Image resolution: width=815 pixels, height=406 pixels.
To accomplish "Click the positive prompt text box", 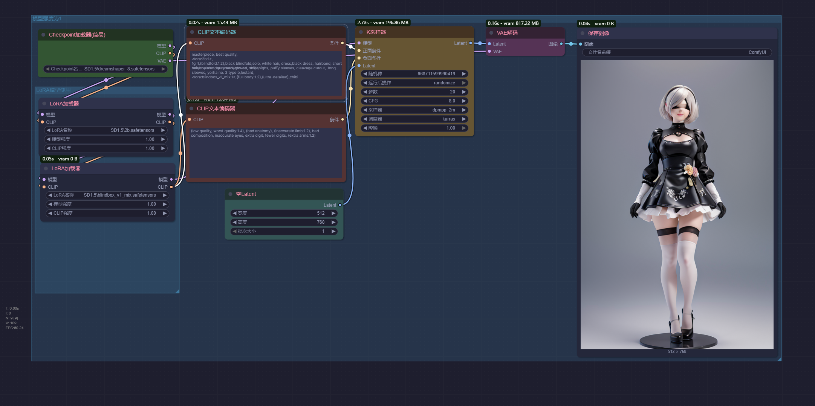I will (266, 73).
